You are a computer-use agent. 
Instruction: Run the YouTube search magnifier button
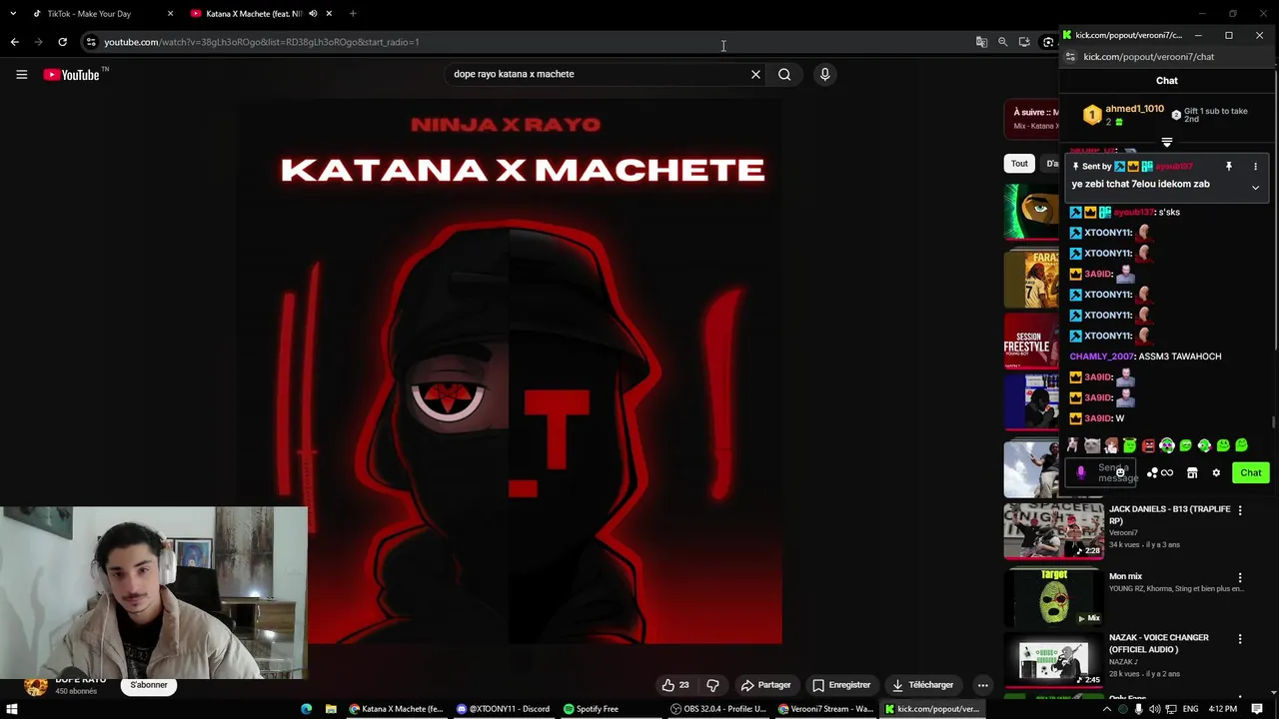point(784,74)
